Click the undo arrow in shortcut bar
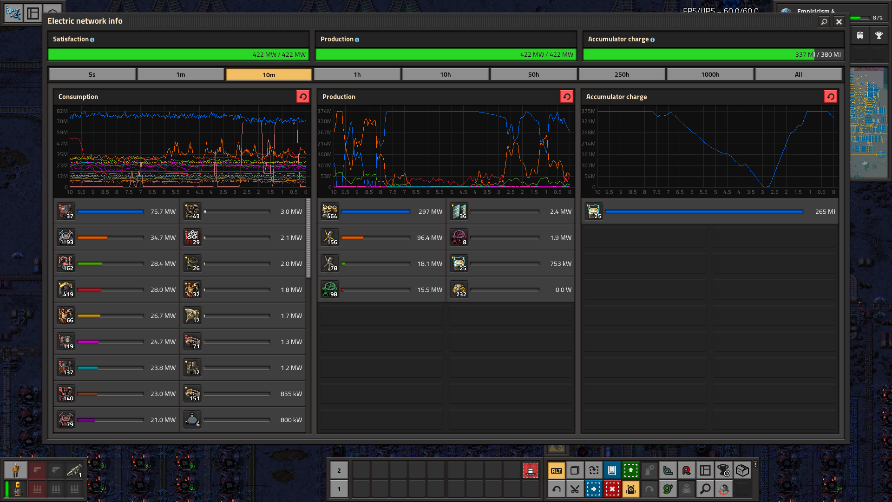Image resolution: width=892 pixels, height=502 pixels. (x=556, y=489)
